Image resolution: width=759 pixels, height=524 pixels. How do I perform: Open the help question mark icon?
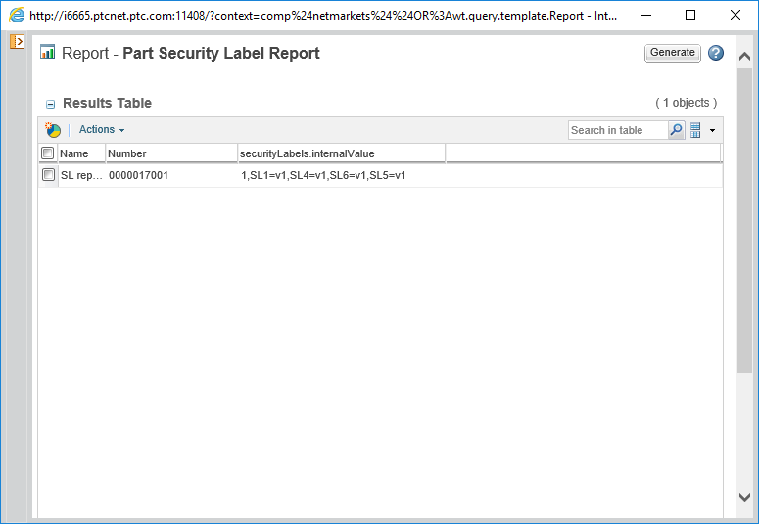pyautogui.click(x=716, y=53)
